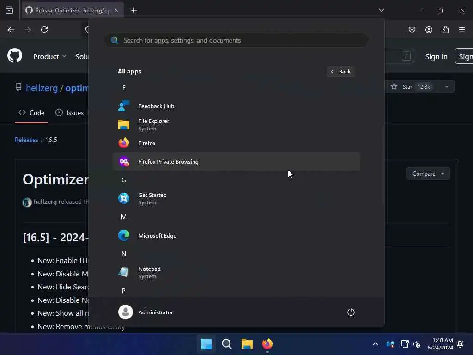Open the hellzerg user link
Image resolution: width=473 pixels, height=355 pixels.
[42, 88]
